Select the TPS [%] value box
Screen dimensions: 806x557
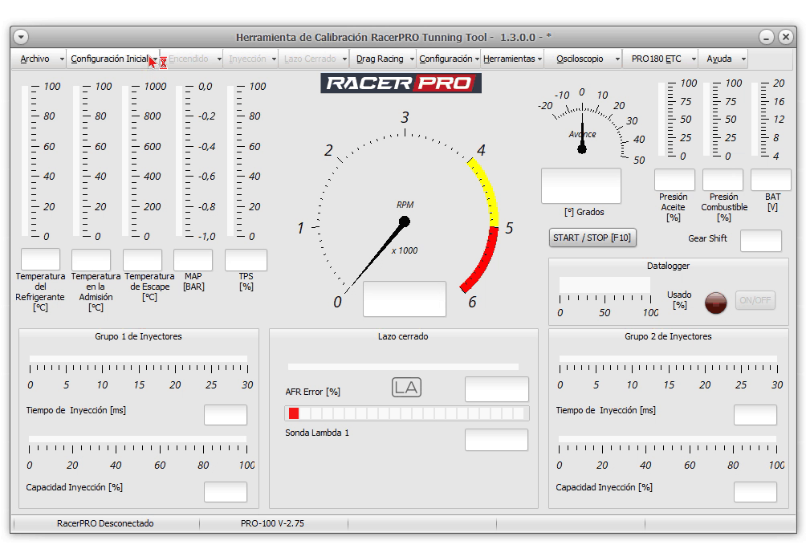tap(246, 259)
